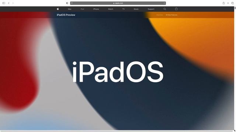The width and height of the screenshot is (236, 132).
Task: Show the Safari sidebar
Action: click(x=4, y=3)
